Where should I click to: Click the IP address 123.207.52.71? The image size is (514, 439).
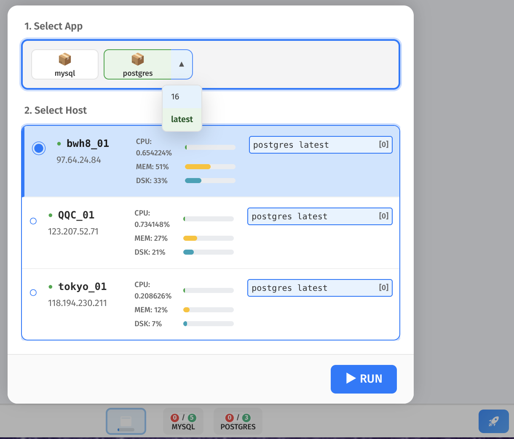tap(73, 231)
